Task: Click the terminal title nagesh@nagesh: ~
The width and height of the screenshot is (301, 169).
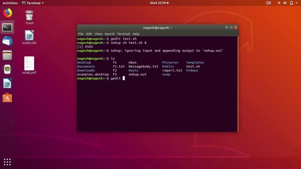Action: 158,28
